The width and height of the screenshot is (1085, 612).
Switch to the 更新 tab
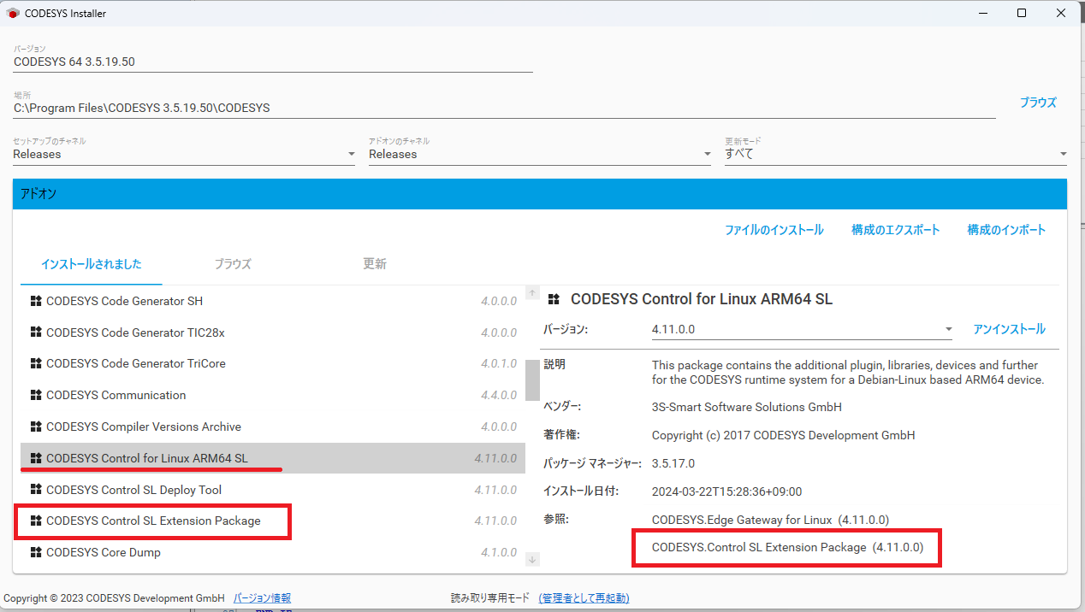374,264
